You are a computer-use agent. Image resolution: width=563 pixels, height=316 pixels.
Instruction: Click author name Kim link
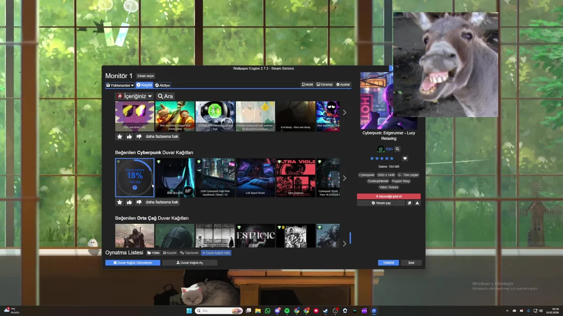pos(389,149)
